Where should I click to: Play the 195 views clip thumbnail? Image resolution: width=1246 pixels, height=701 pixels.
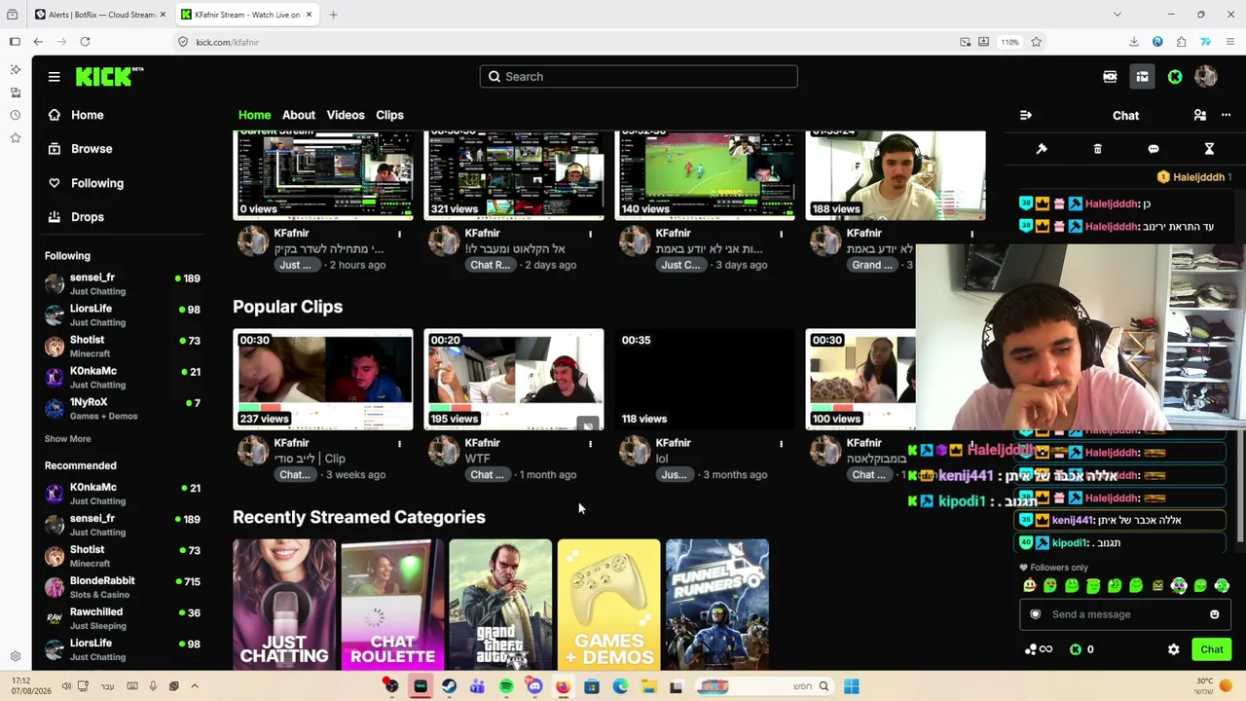pos(514,380)
